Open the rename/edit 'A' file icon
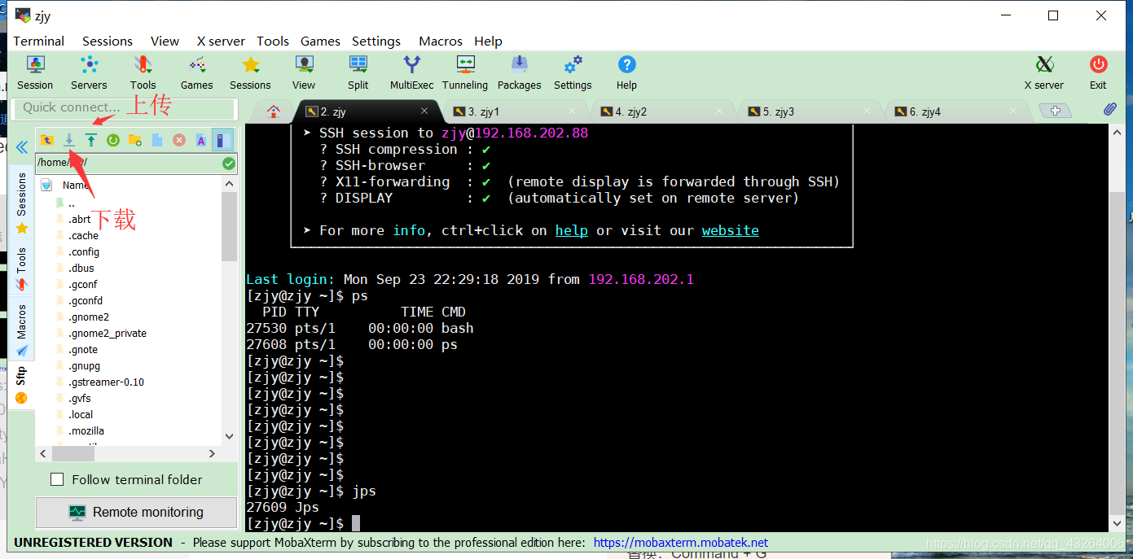Image resolution: width=1133 pixels, height=559 pixels. pyautogui.click(x=201, y=140)
